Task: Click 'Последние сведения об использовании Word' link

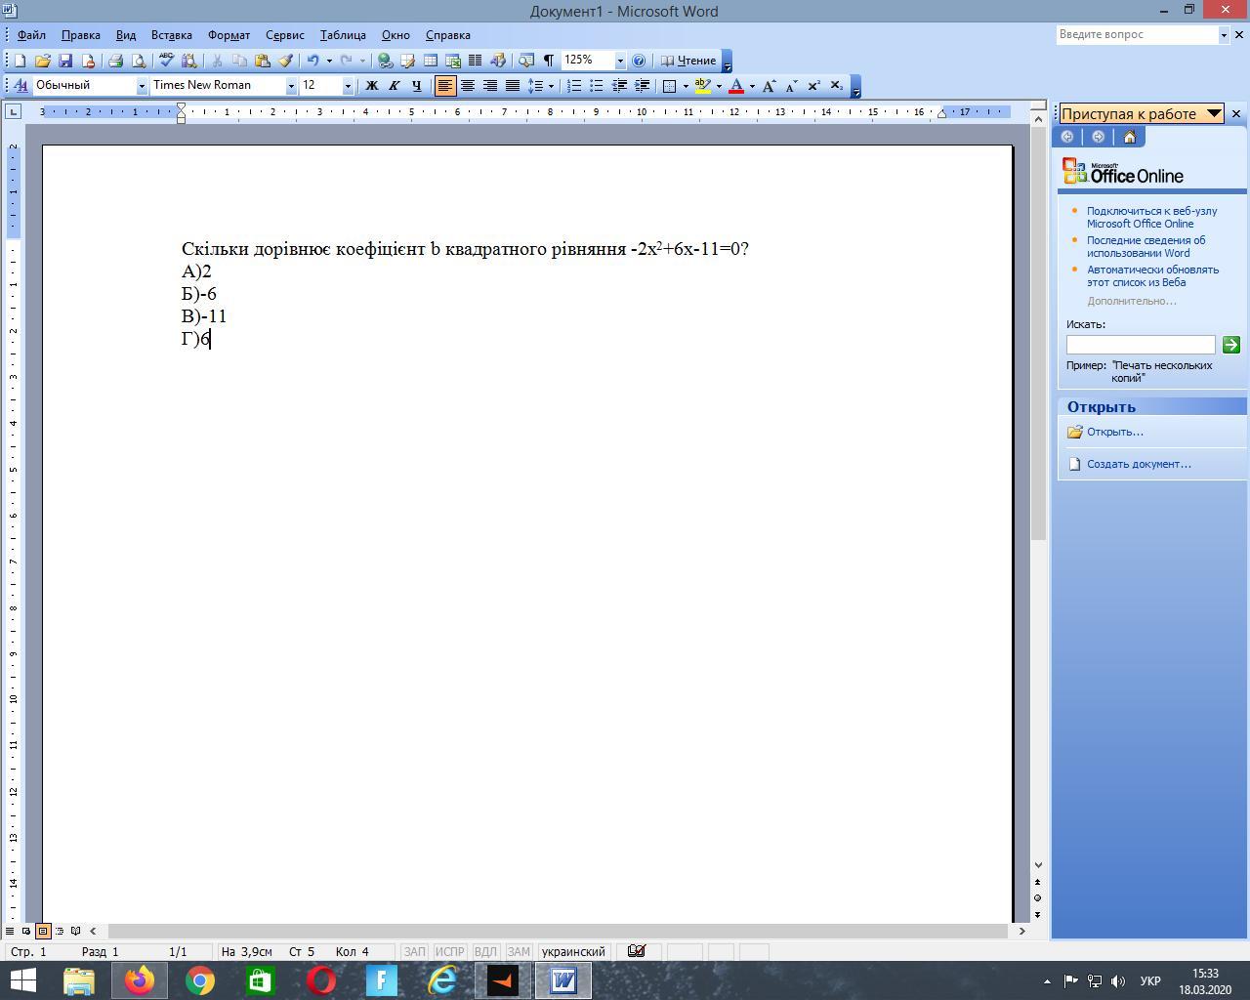Action: click(1146, 246)
